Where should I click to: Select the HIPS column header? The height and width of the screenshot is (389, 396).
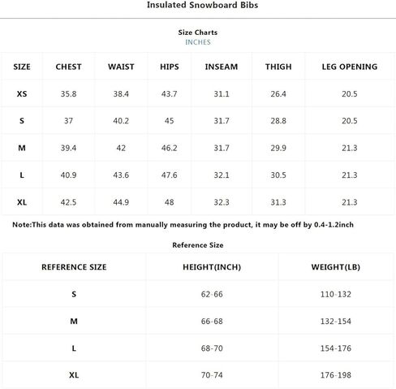pyautogui.click(x=170, y=67)
